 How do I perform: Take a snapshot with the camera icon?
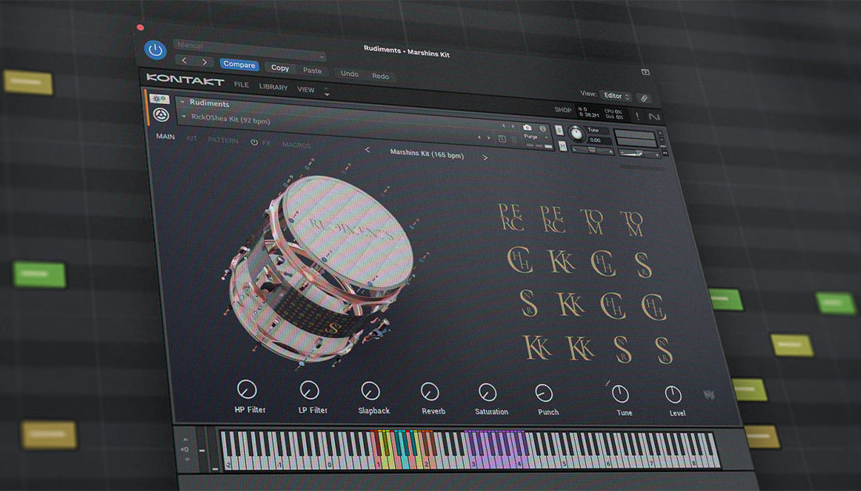[527, 127]
